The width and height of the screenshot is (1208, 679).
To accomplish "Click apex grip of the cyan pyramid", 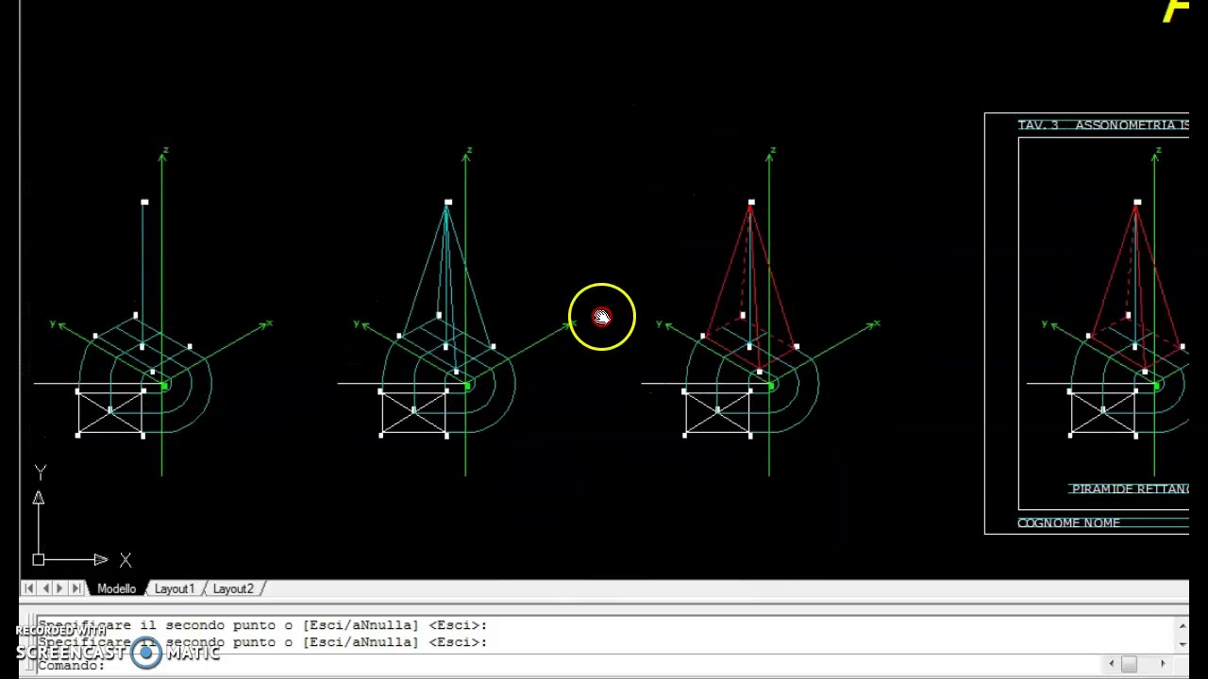I will [x=448, y=202].
